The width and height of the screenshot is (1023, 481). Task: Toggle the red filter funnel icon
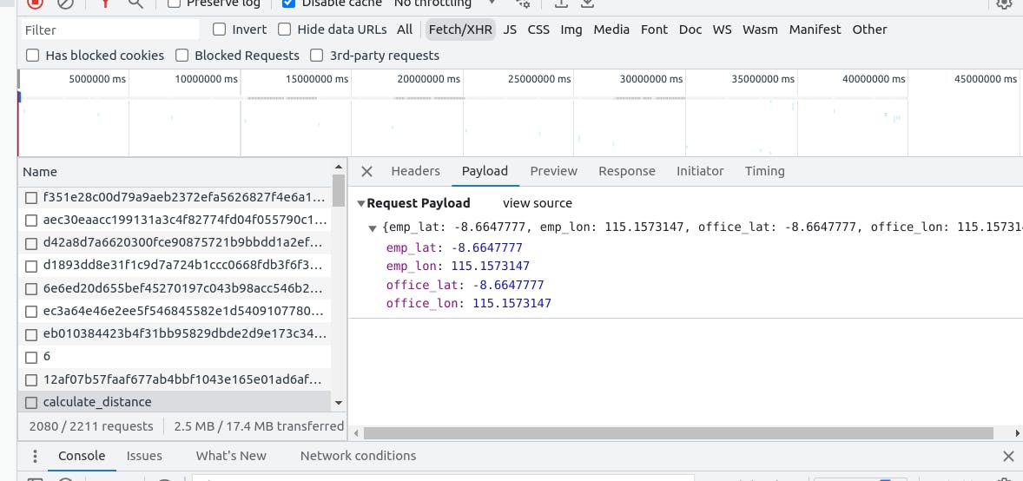[x=105, y=3]
